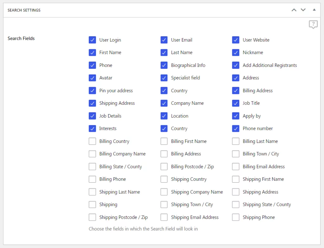Image resolution: width=324 pixels, height=248 pixels.
Task: Disable the Nickname search field
Action: click(236, 52)
